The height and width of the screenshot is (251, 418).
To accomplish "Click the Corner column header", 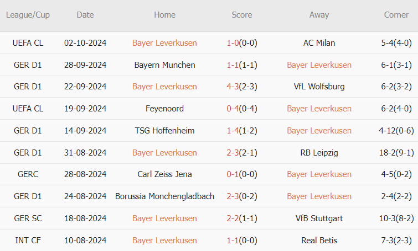I will 396,15.
